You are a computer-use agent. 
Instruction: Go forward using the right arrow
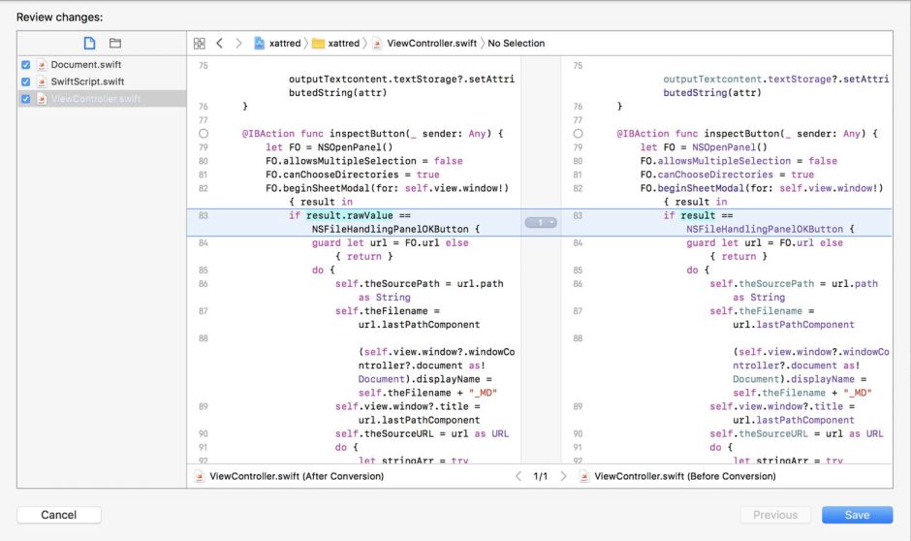tap(239, 44)
